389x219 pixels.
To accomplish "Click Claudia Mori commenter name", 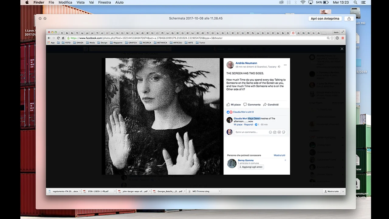I will [x=240, y=119].
